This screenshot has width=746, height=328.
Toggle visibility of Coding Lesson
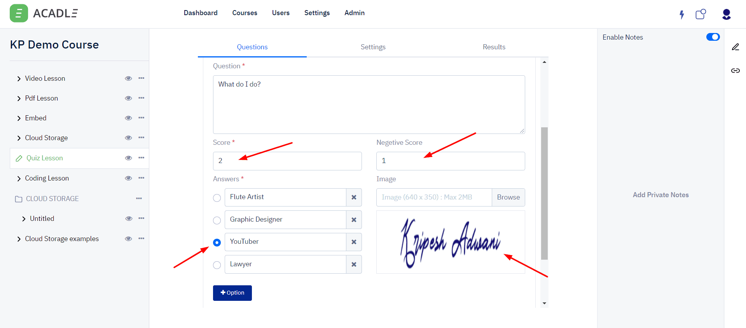point(128,178)
